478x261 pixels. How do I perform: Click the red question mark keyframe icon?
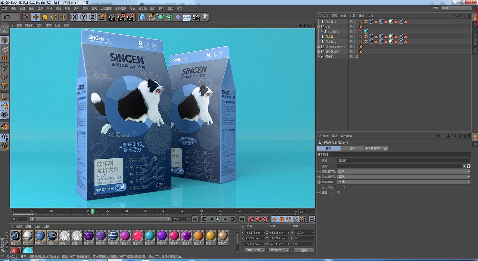pos(265,219)
